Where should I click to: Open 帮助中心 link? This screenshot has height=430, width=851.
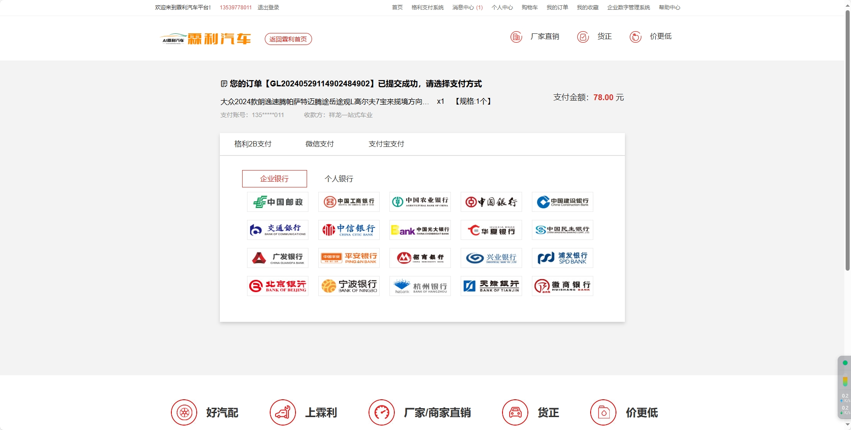[669, 8]
